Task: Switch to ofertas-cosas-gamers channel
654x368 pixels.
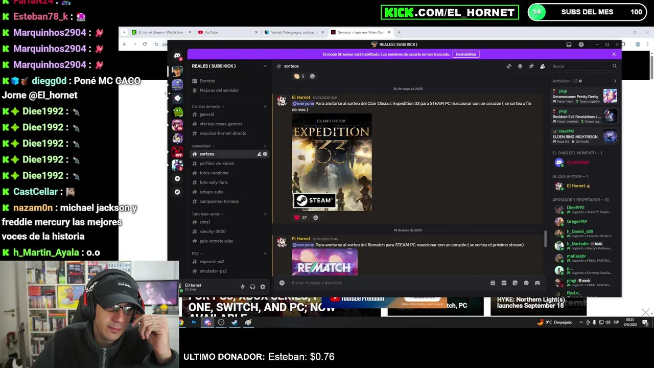Action: [x=229, y=124]
